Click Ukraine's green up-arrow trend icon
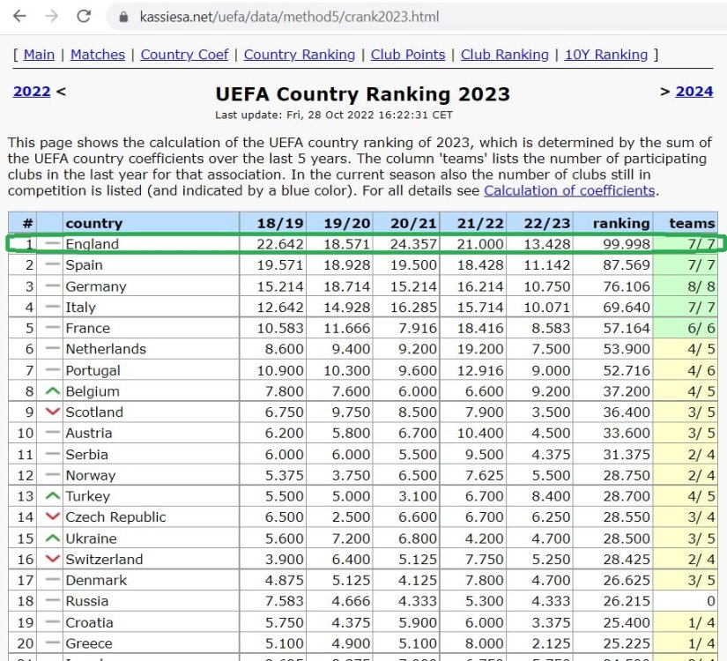The width and height of the screenshot is (727, 661). click(x=53, y=538)
